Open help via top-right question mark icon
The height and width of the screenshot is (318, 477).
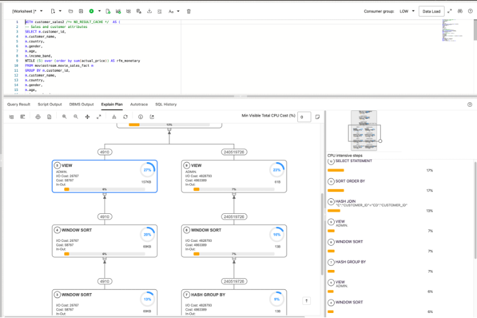[x=470, y=11]
